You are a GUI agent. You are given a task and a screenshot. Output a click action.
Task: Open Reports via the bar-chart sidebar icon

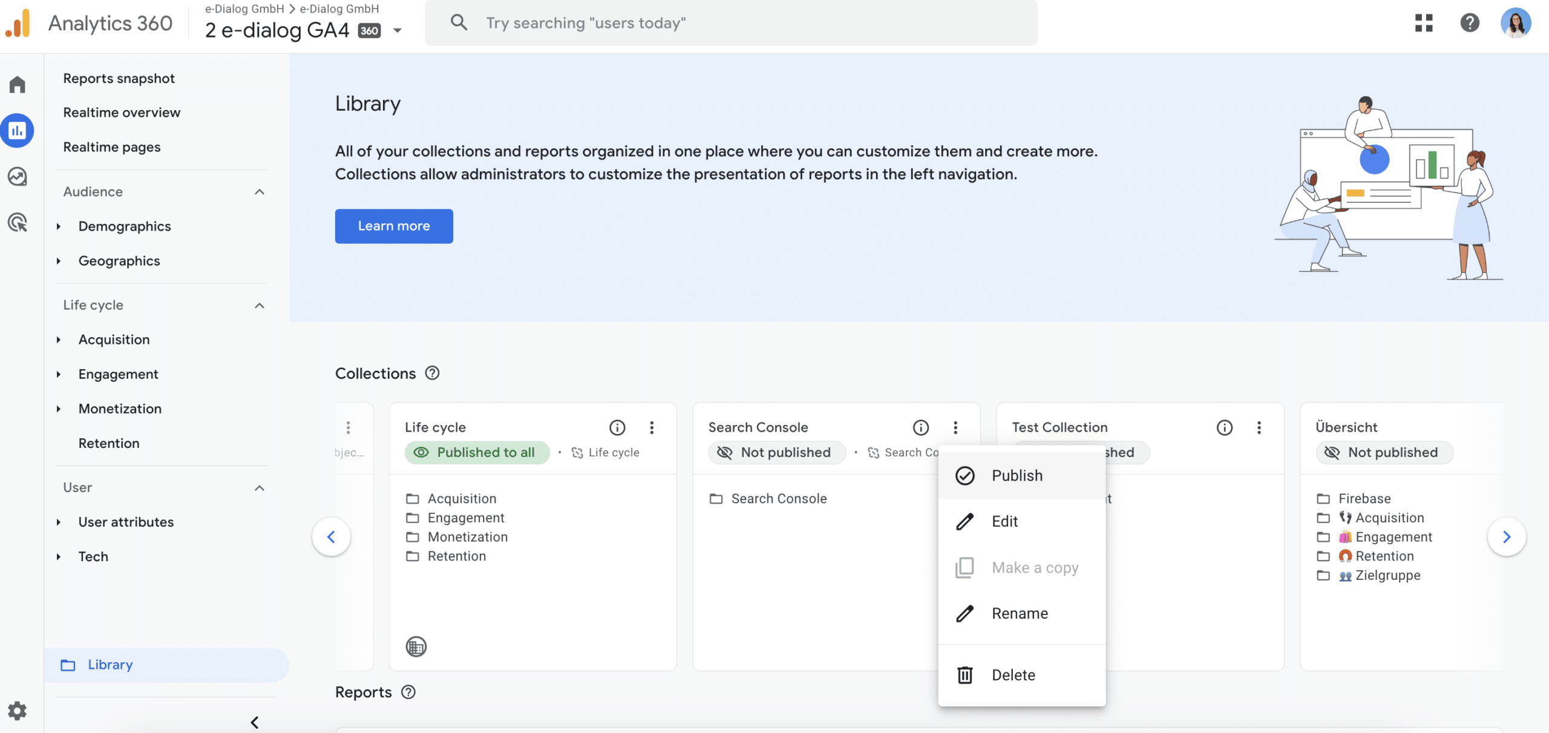point(18,130)
